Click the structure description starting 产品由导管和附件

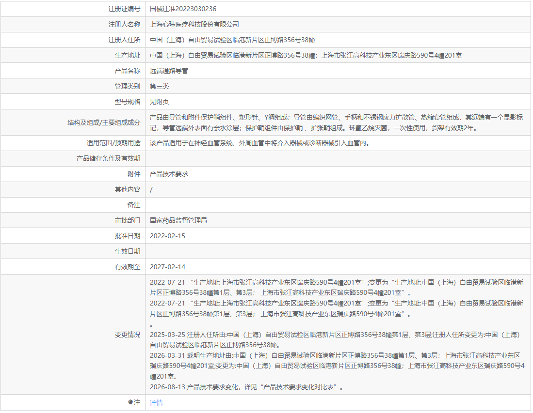(337, 122)
